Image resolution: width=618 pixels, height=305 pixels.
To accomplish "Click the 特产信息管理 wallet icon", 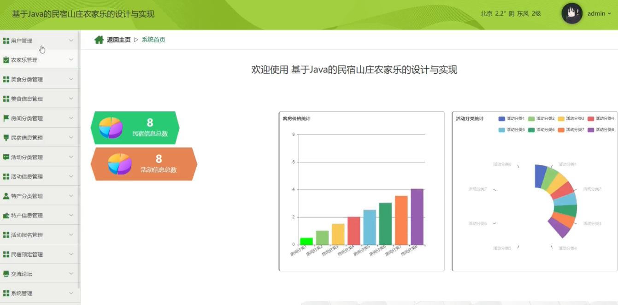I will point(6,216).
